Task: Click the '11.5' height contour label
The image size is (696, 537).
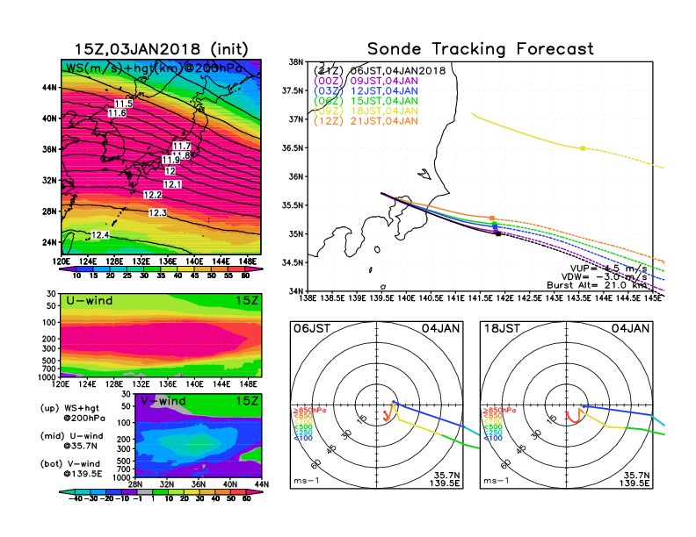Action: pos(123,104)
